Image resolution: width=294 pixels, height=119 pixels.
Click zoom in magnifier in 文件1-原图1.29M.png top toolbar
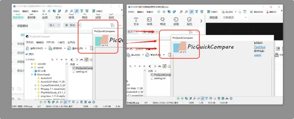(66, 11)
